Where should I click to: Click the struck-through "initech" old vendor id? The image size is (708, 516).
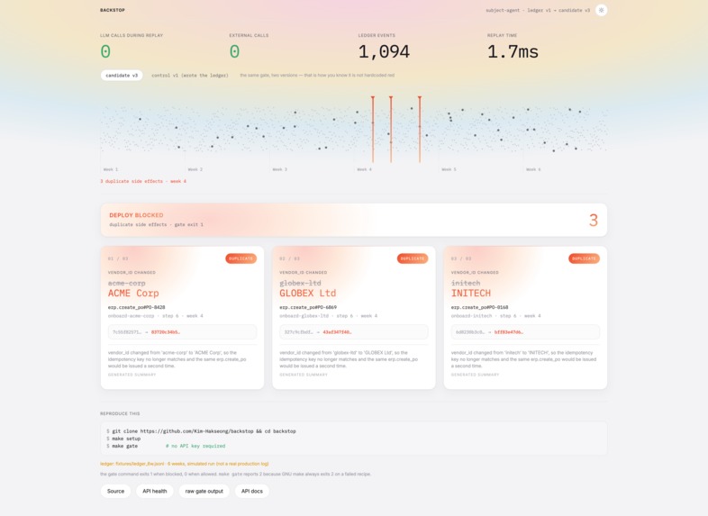(x=466, y=283)
